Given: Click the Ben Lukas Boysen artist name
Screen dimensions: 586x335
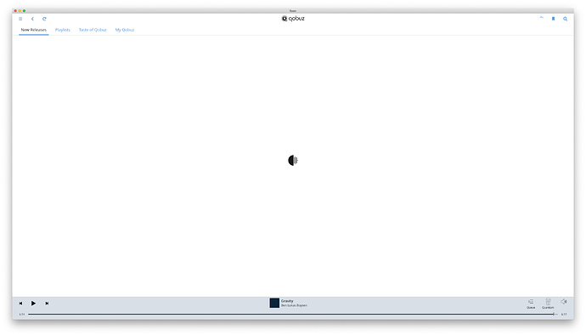Looking at the screenshot, I should pyautogui.click(x=294, y=305).
